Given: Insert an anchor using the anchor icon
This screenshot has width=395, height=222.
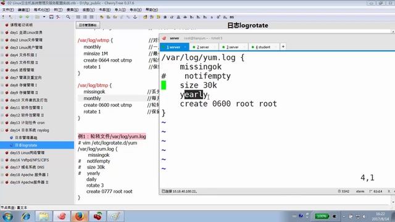Looking at the screenshot, I should pyautogui.click(x=135, y=17).
